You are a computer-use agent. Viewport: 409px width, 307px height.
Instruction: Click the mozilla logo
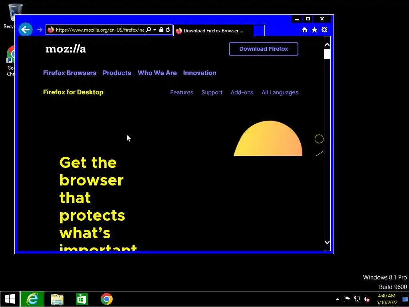coord(66,49)
